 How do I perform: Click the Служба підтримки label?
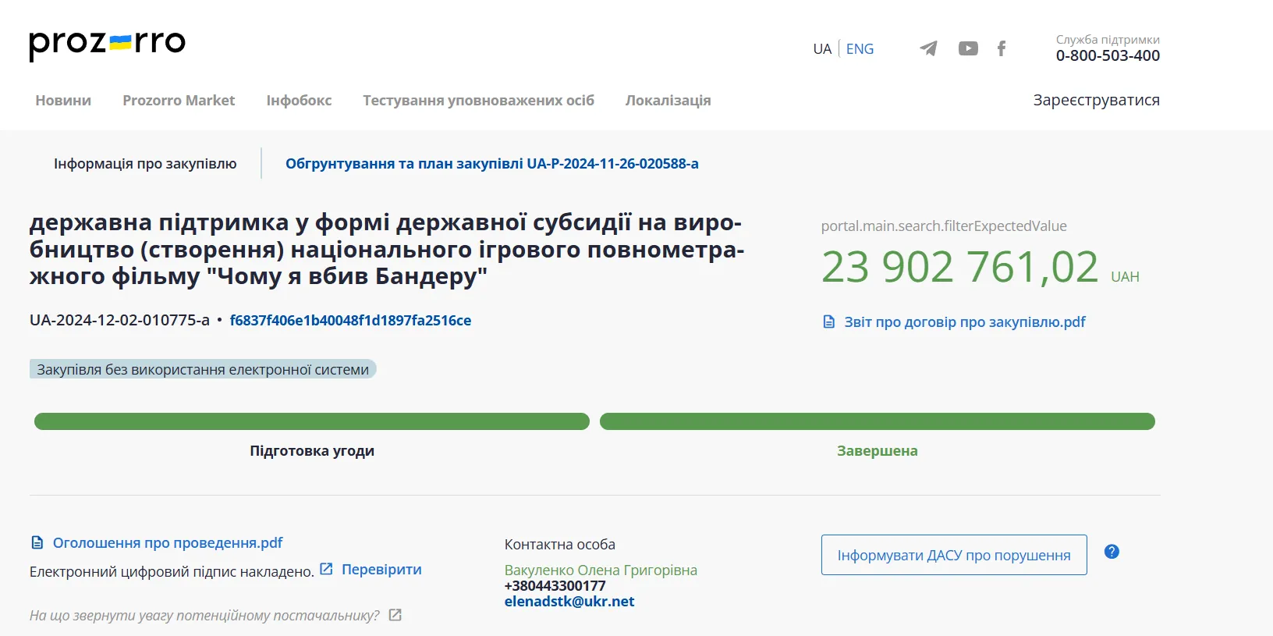[1108, 39]
